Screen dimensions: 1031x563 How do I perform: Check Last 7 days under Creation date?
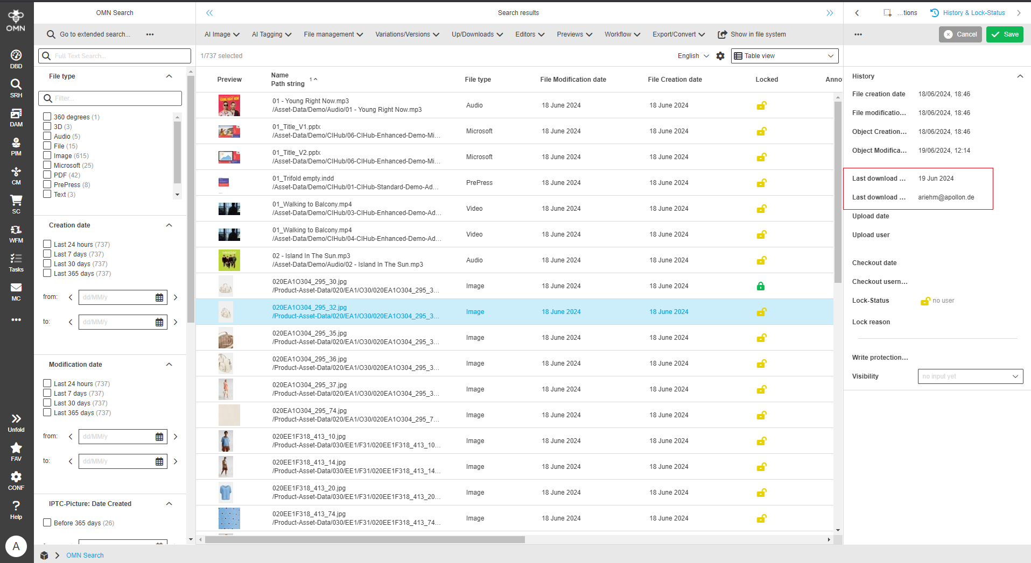pos(47,254)
